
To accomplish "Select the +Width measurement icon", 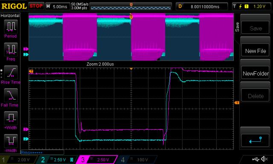I will pyautogui.click(x=11, y=118).
